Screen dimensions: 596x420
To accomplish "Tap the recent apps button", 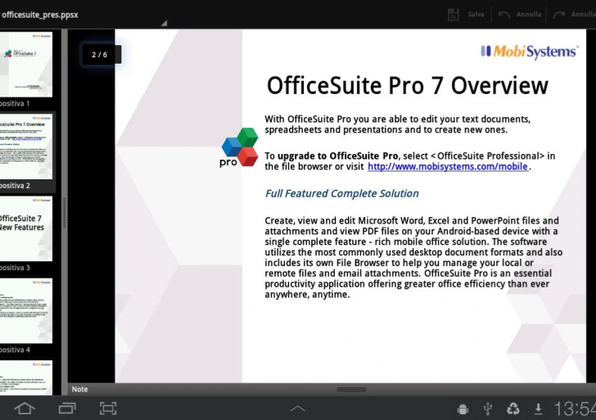I will (67, 409).
